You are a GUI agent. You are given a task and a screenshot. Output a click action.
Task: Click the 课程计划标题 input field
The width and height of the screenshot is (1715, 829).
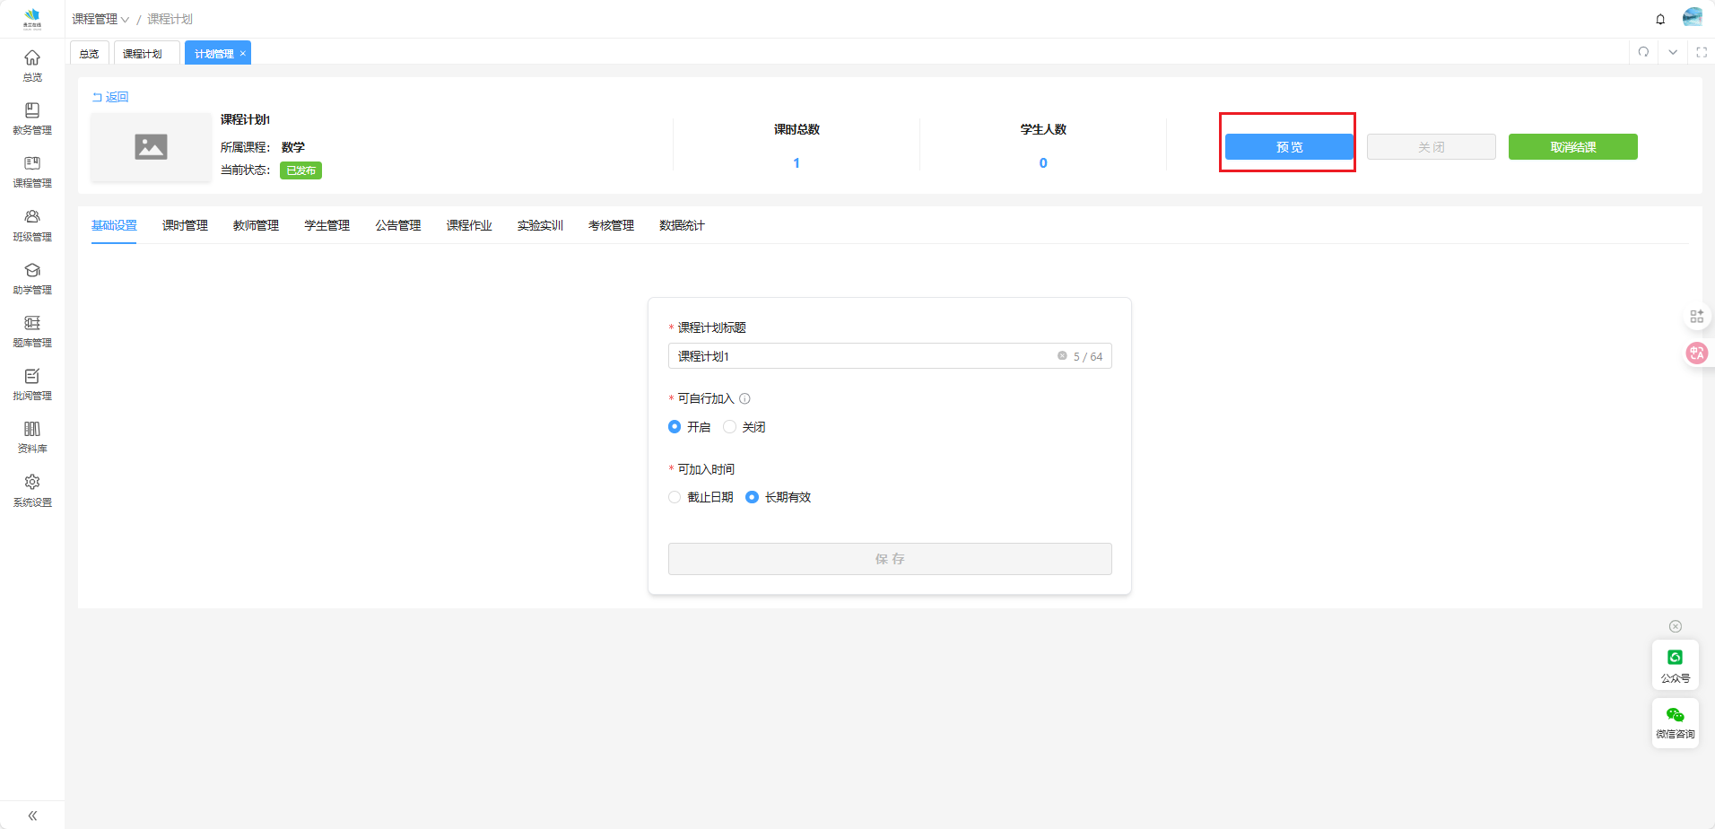click(861, 356)
